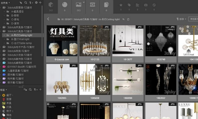This screenshot has height=119, width=198.
Task: Open the 1060098 plant shelf light thumbnail
Action: pyautogui.click(x=128, y=79)
